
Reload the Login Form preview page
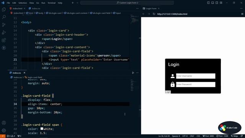click(154, 14)
